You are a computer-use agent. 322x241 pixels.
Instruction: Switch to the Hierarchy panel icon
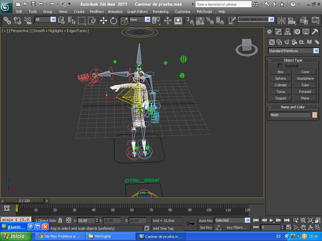[287, 32]
